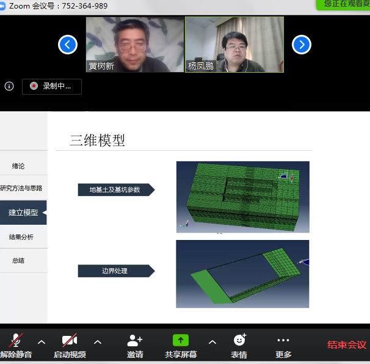
Task: Expand share options arrow beside 共享屏幕
Action: pyautogui.click(x=212, y=342)
